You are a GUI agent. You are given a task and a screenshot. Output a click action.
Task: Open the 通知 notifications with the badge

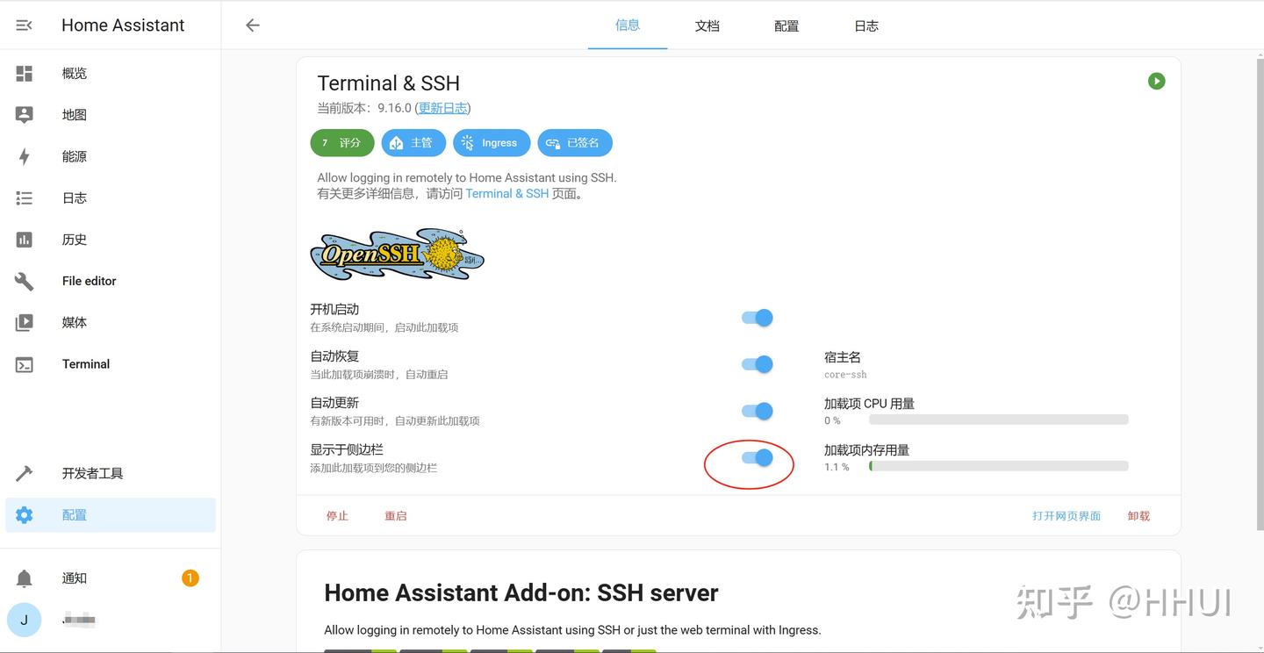[74, 578]
